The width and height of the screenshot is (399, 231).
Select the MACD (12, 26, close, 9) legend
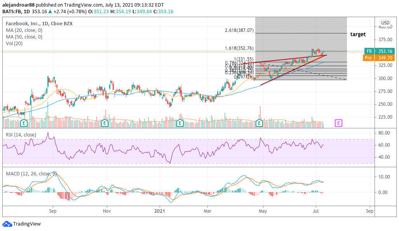coord(31,174)
